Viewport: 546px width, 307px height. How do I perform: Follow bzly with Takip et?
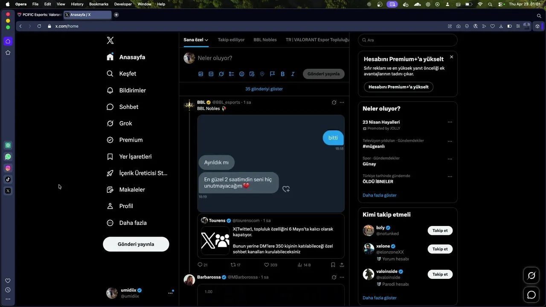tap(440, 231)
